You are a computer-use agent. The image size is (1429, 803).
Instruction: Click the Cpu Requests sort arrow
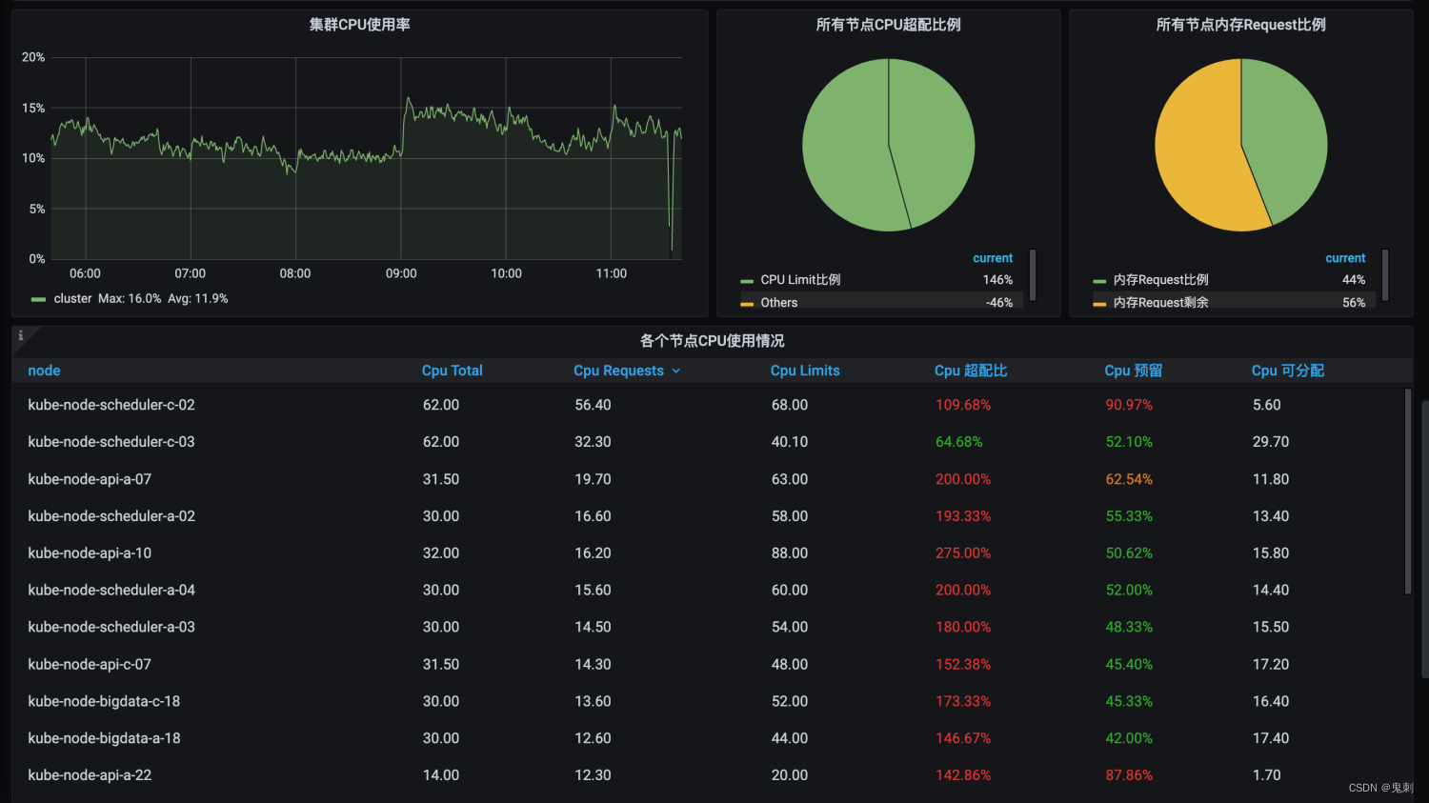pos(676,371)
